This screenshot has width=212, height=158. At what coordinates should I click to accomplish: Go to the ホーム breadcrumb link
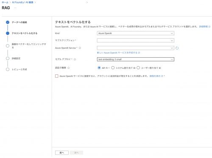click(x=5, y=3)
